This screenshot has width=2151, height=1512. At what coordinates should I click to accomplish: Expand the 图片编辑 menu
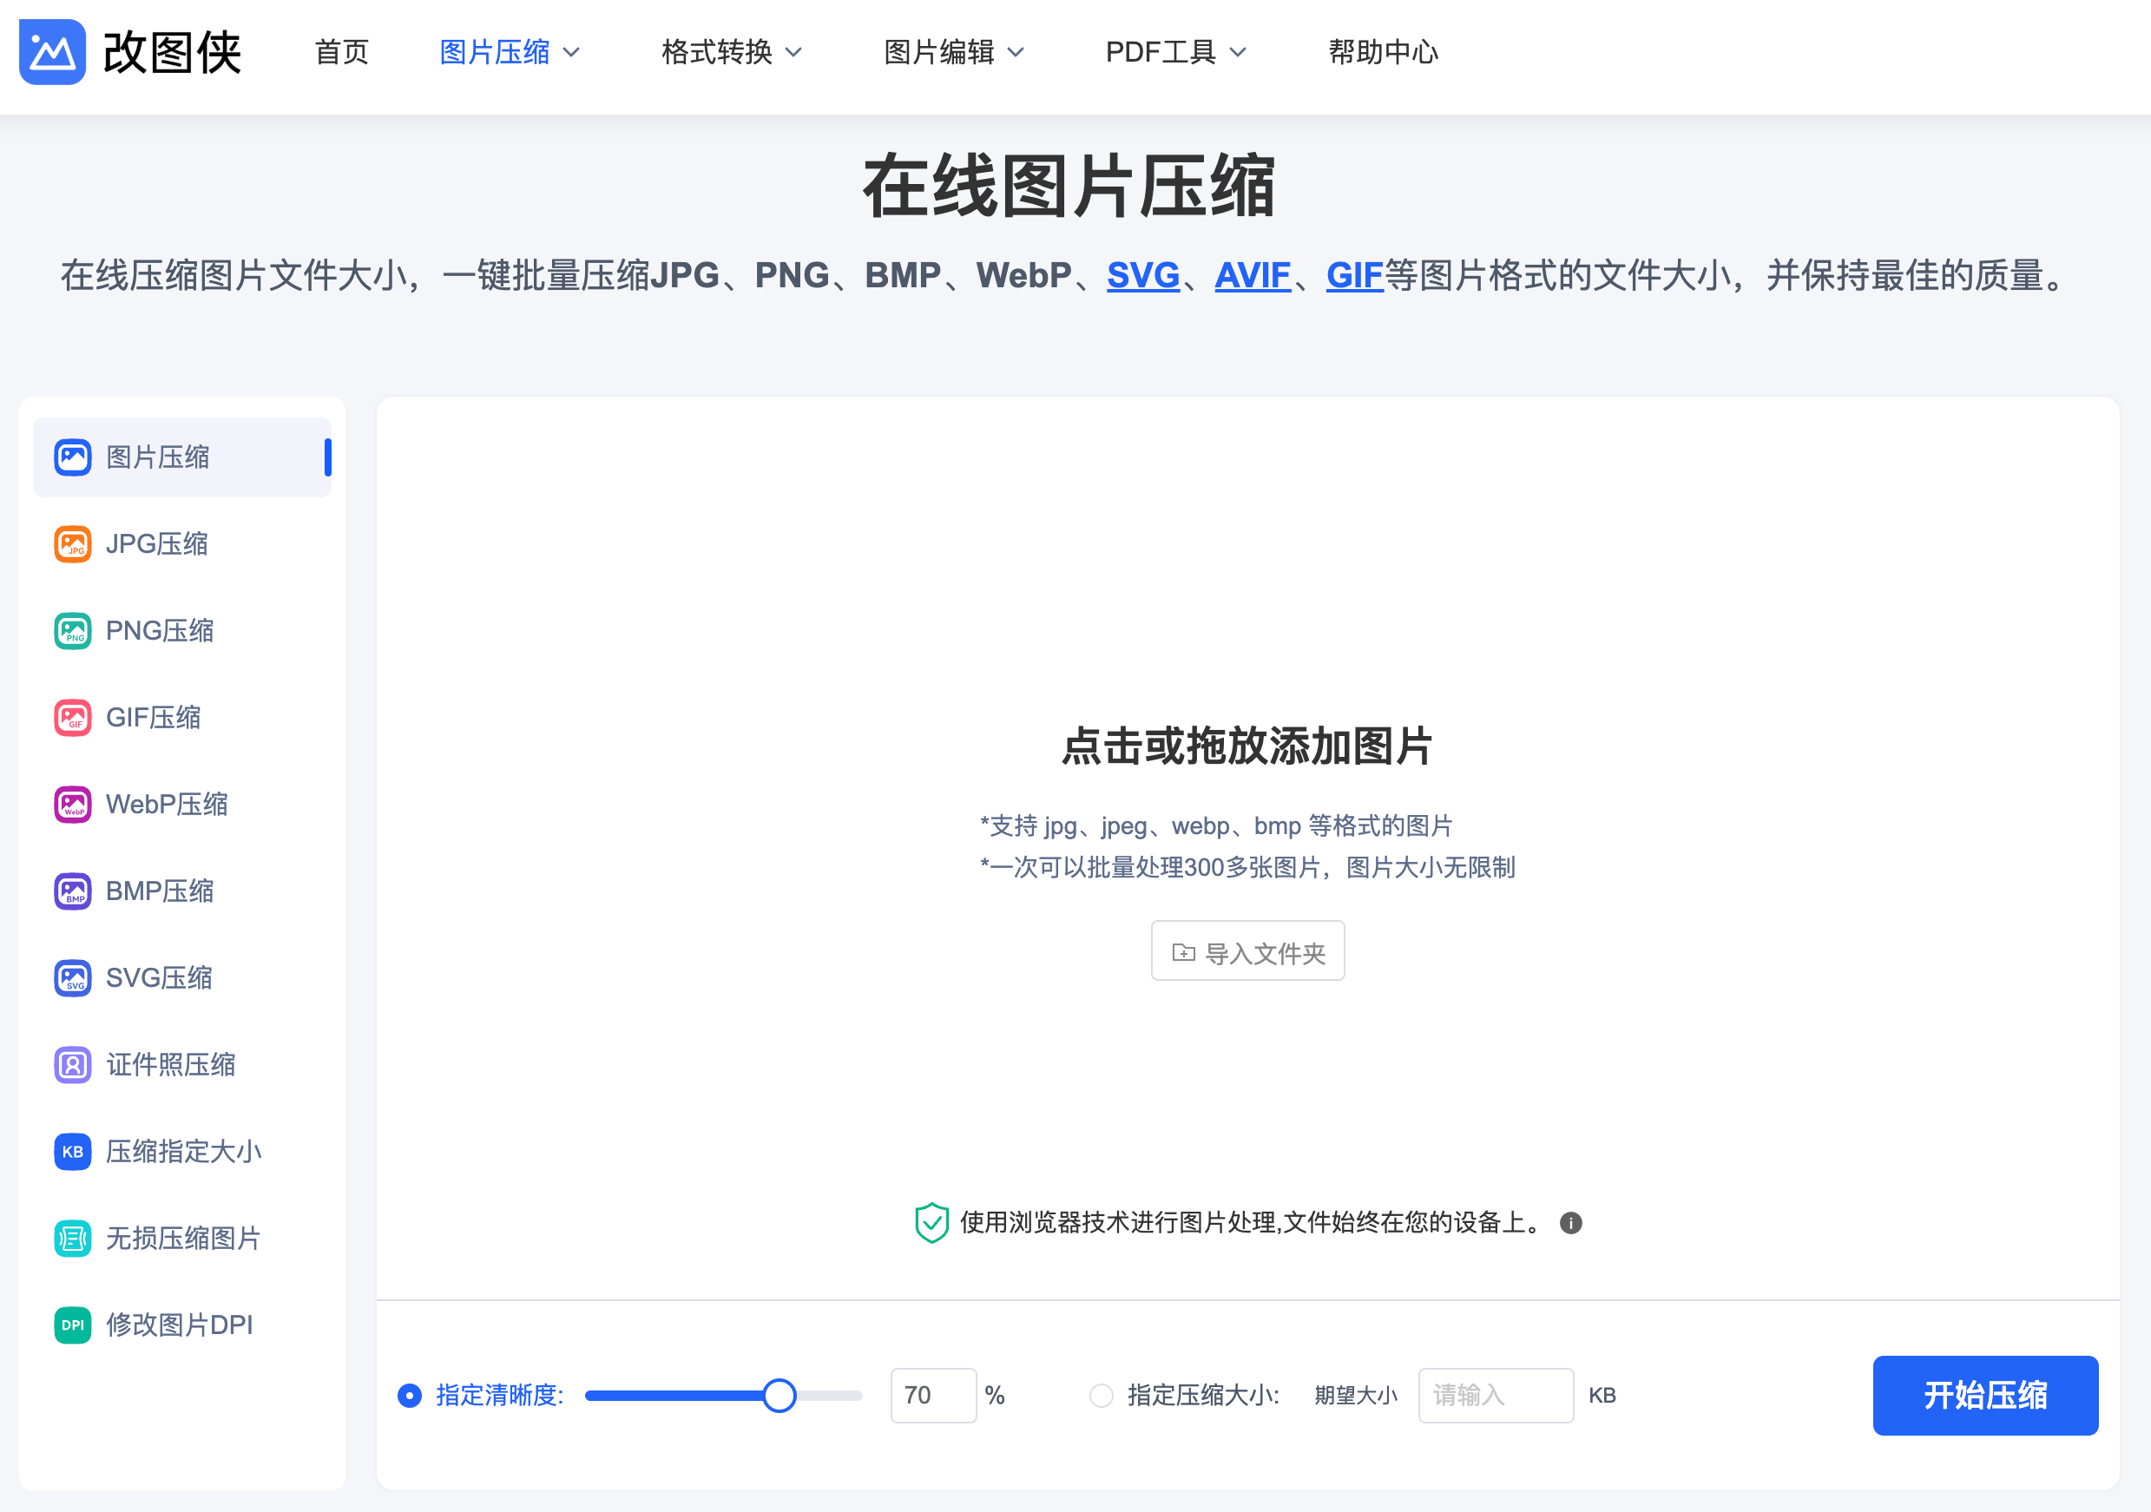pyautogui.click(x=954, y=51)
